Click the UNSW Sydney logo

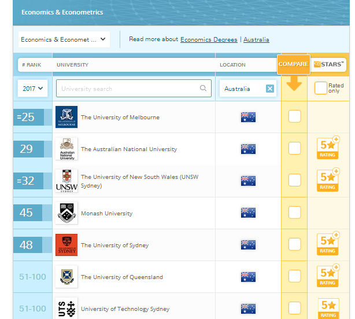[x=66, y=181]
